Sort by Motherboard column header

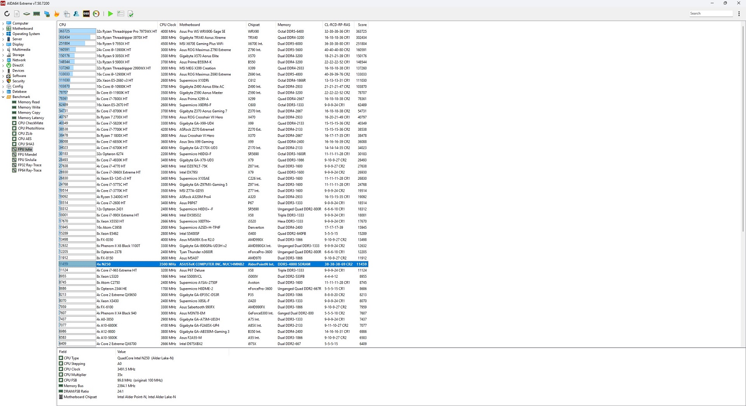pyautogui.click(x=212, y=24)
